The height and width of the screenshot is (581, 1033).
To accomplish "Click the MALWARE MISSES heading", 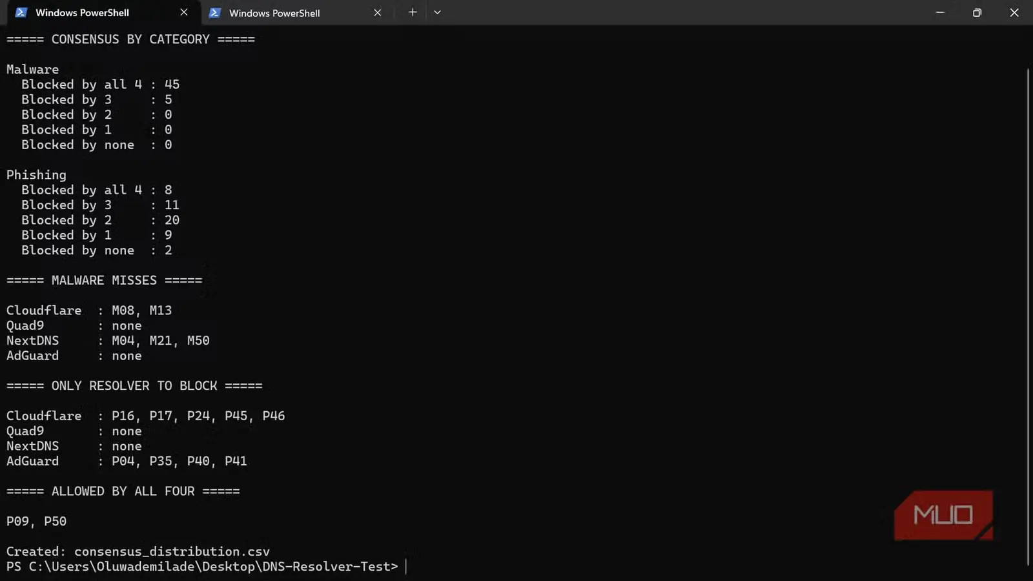I will [x=104, y=280].
